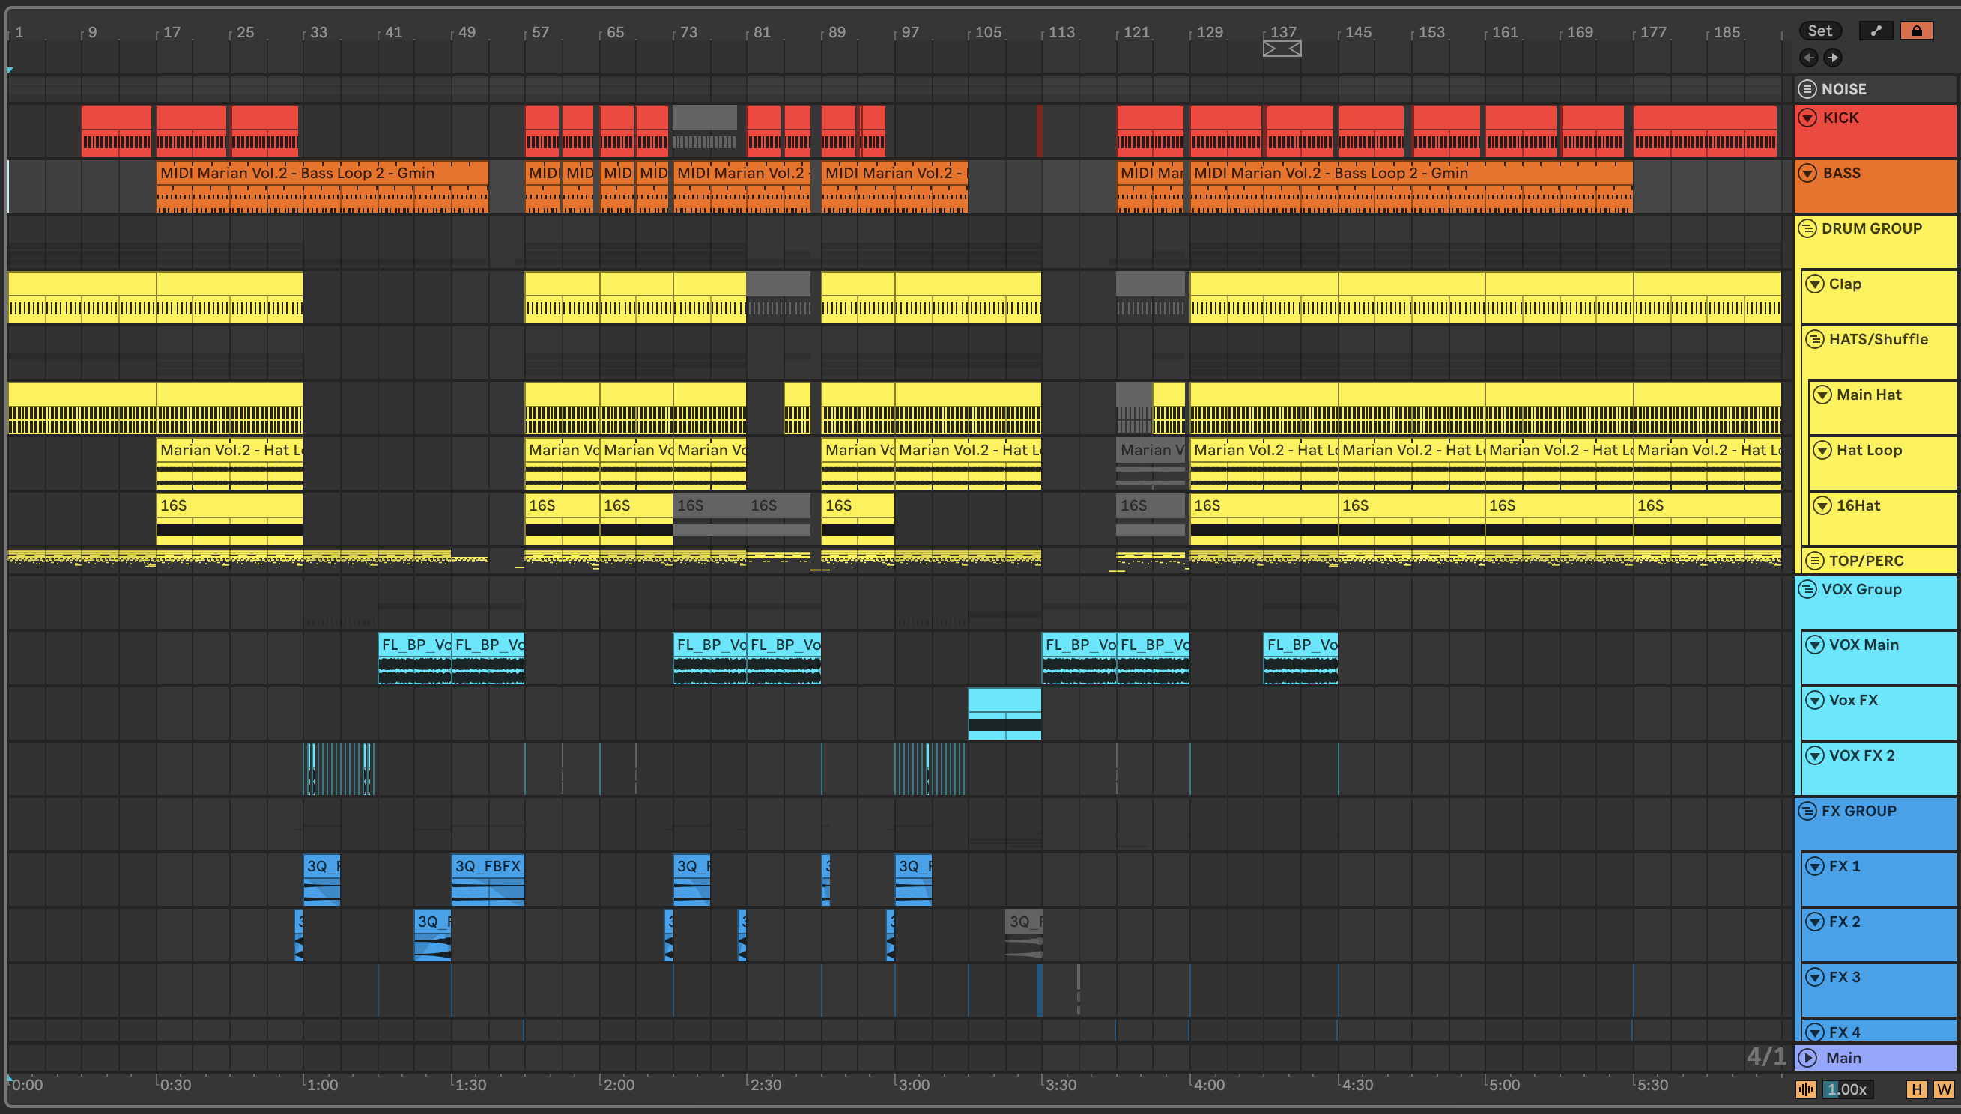The width and height of the screenshot is (1961, 1114).
Task: Click the 1.00x zoom factor field
Action: coord(1848,1089)
